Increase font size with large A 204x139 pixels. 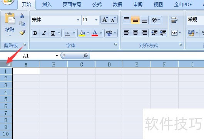(x=105, y=20)
